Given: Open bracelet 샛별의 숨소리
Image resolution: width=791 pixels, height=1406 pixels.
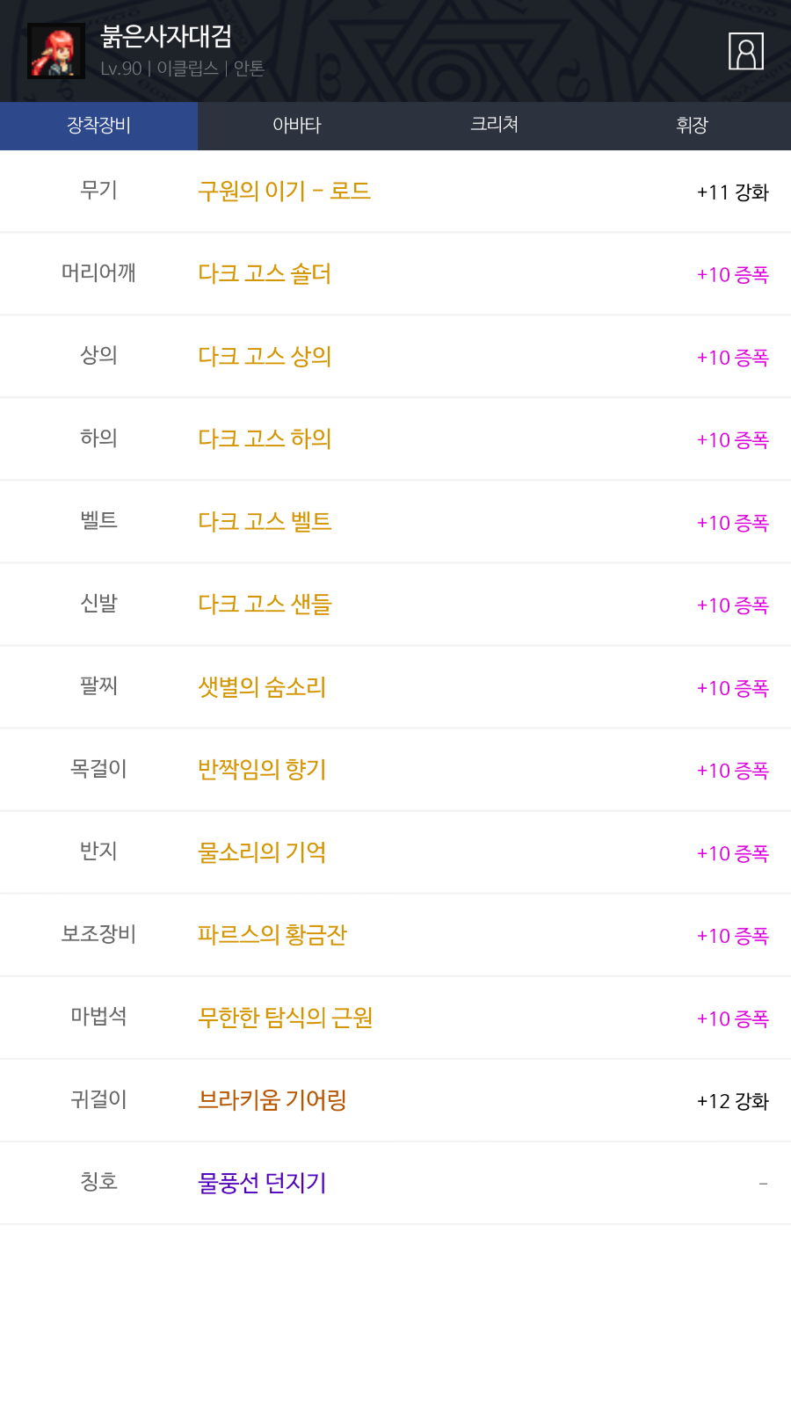Looking at the screenshot, I should (x=262, y=687).
